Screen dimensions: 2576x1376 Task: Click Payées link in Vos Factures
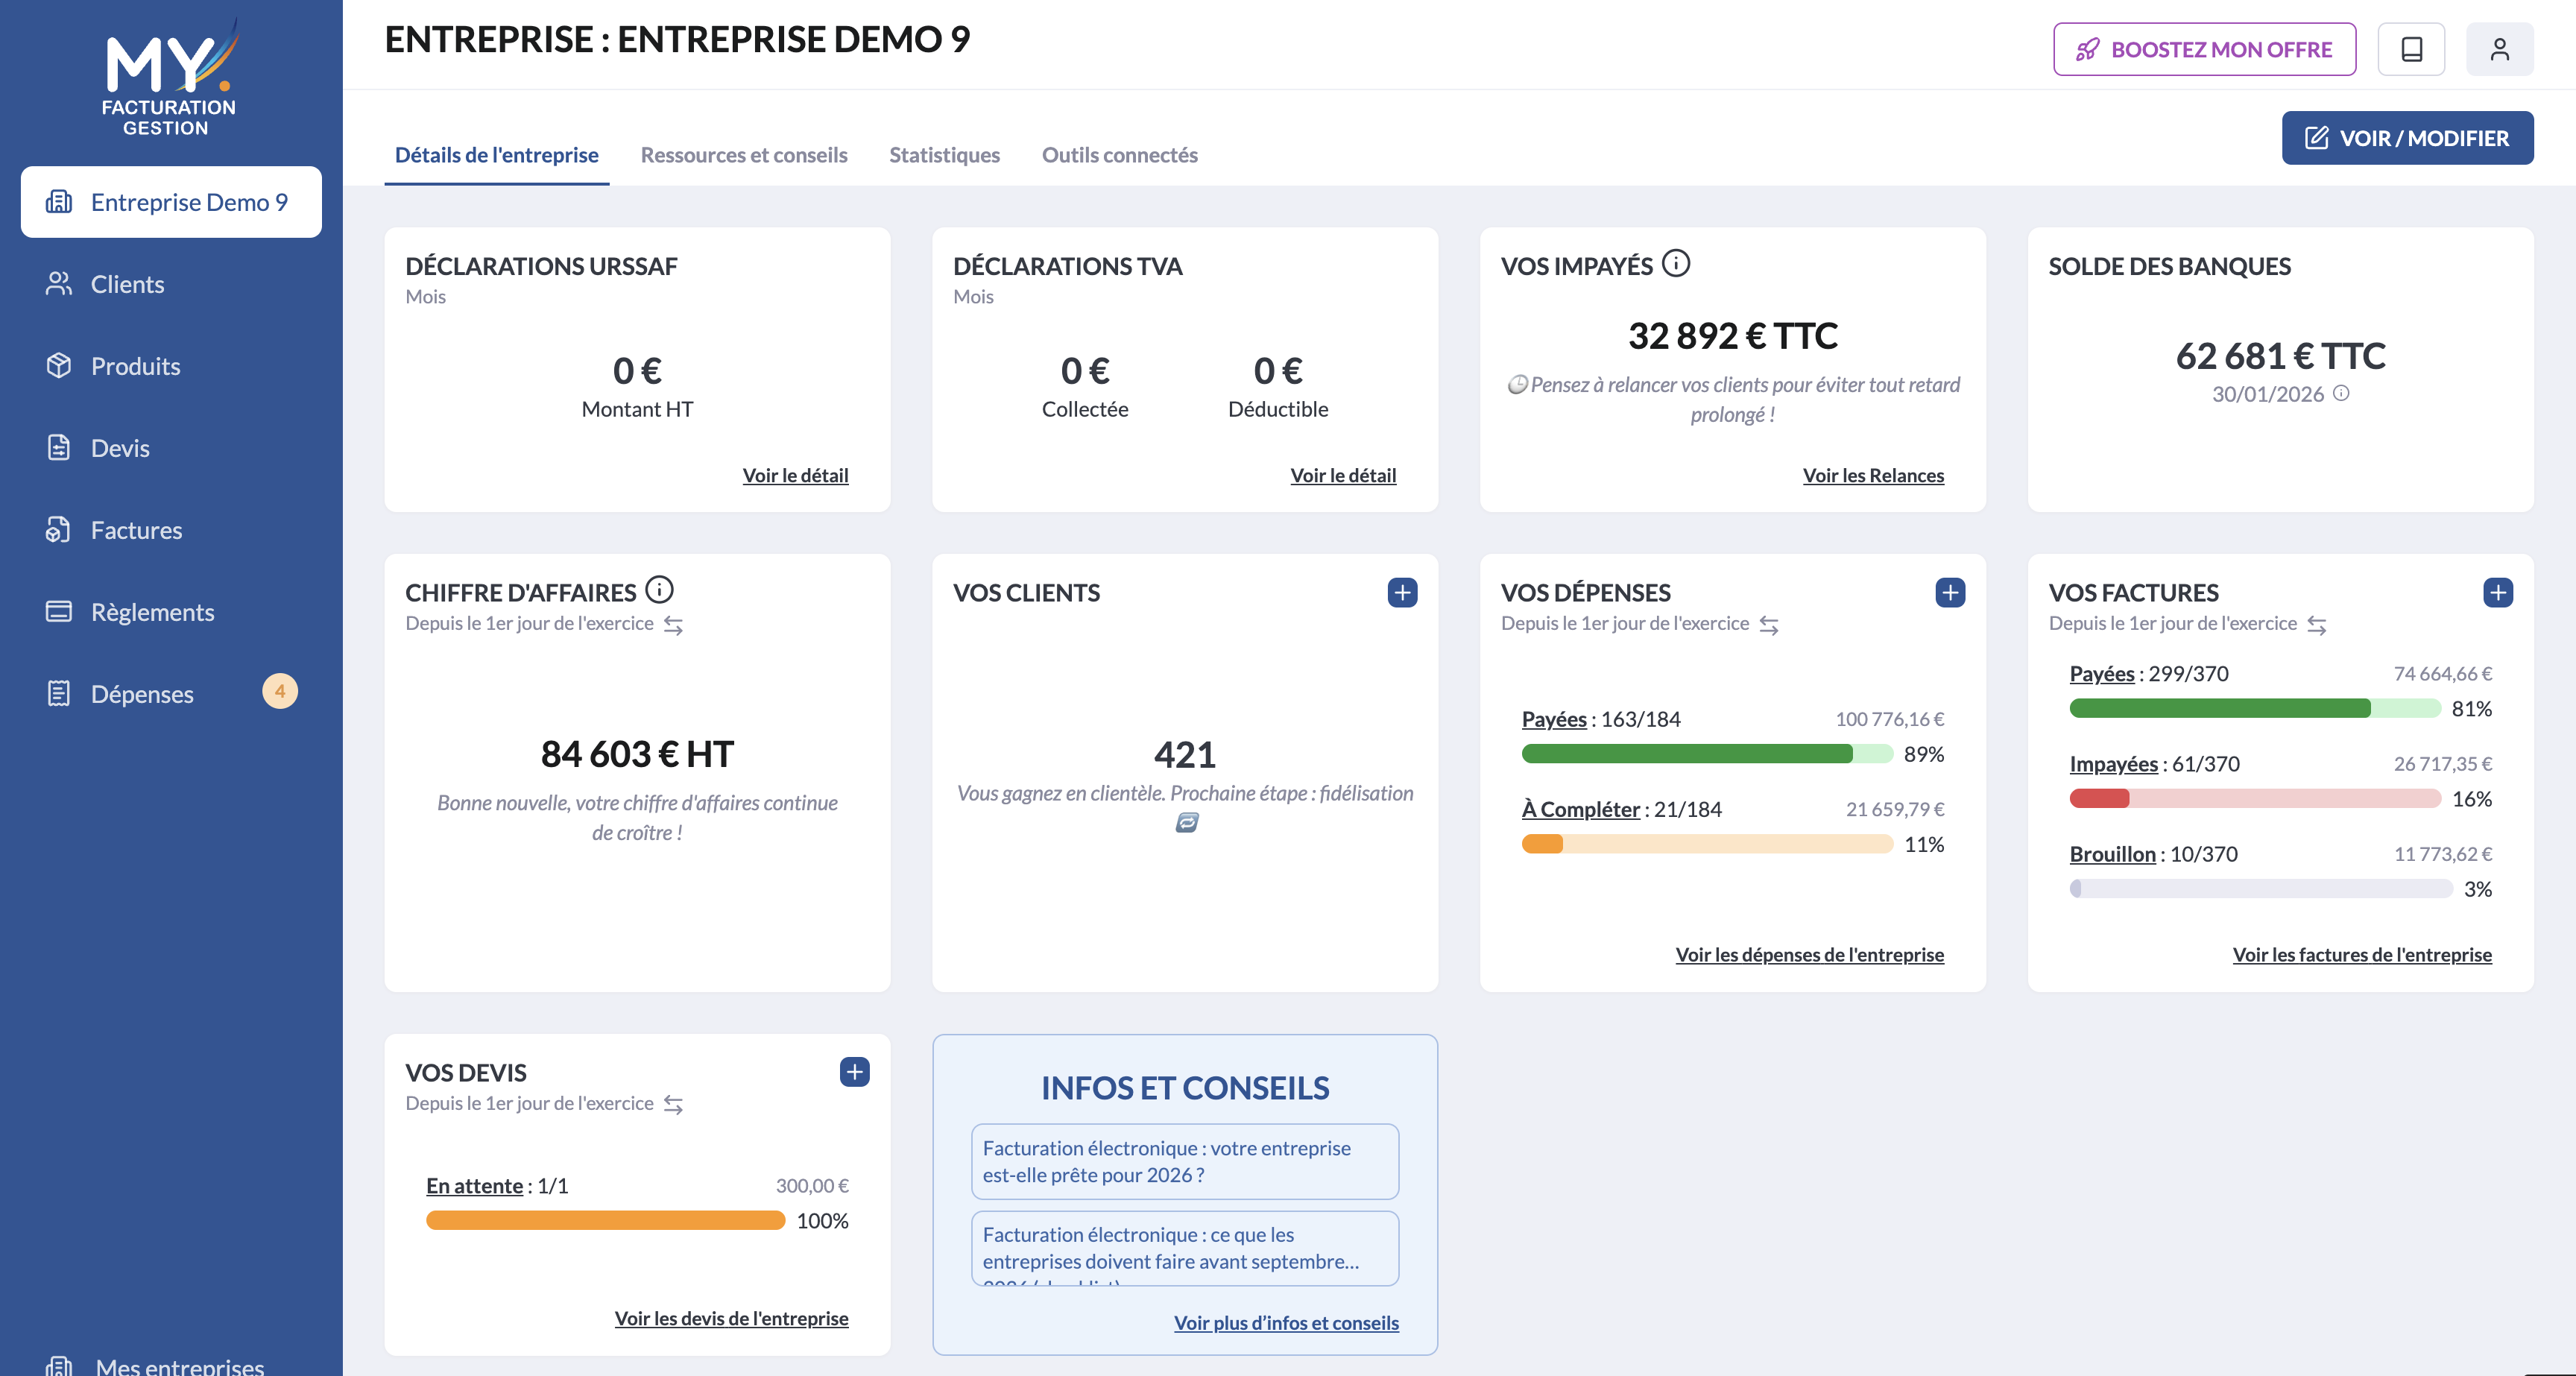(x=2102, y=674)
